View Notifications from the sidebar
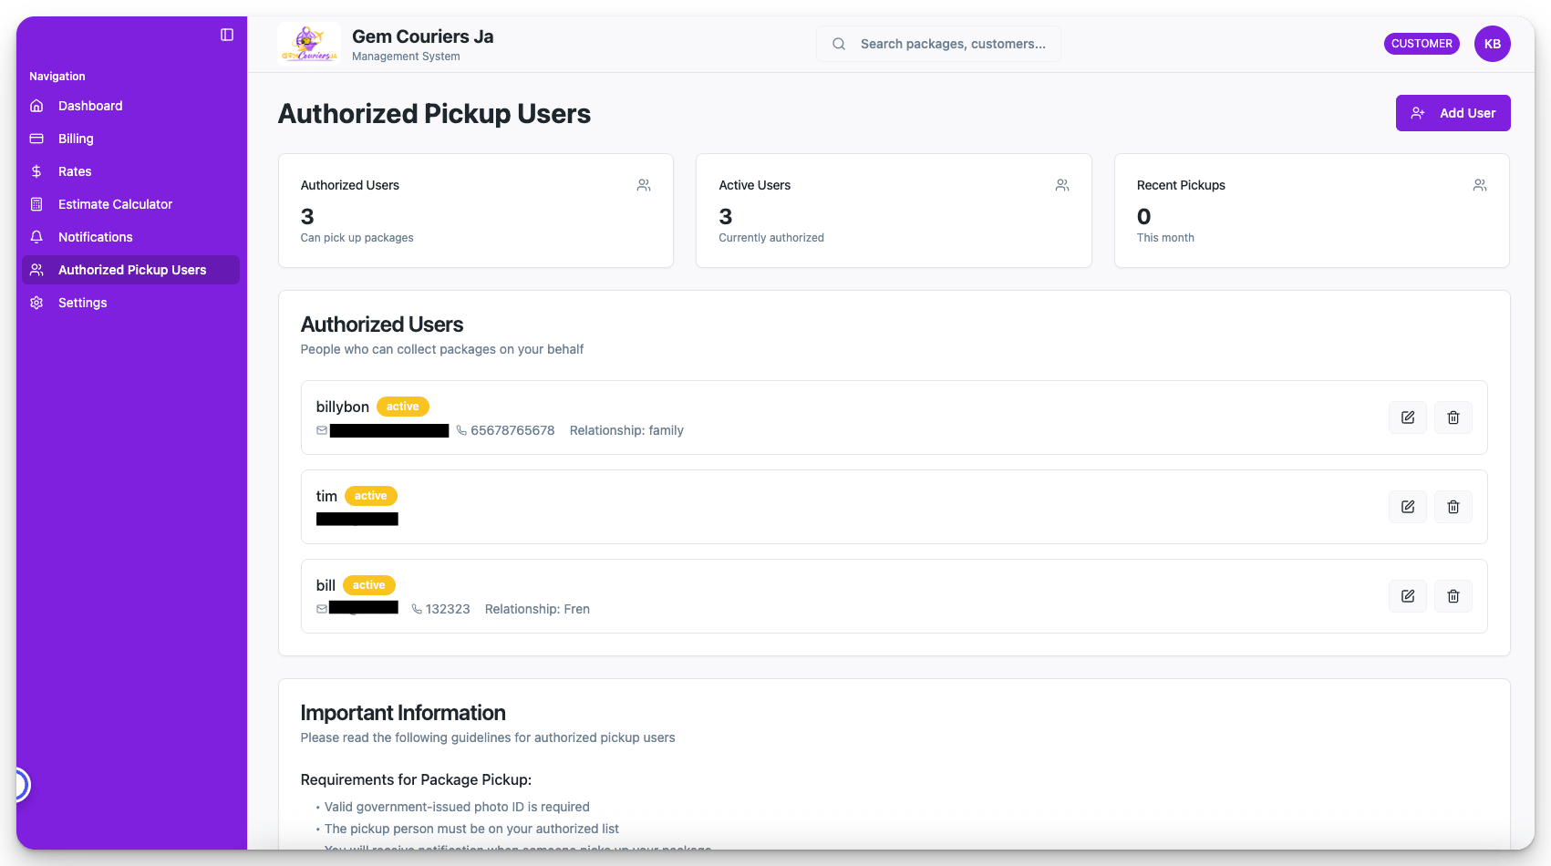 (x=95, y=237)
